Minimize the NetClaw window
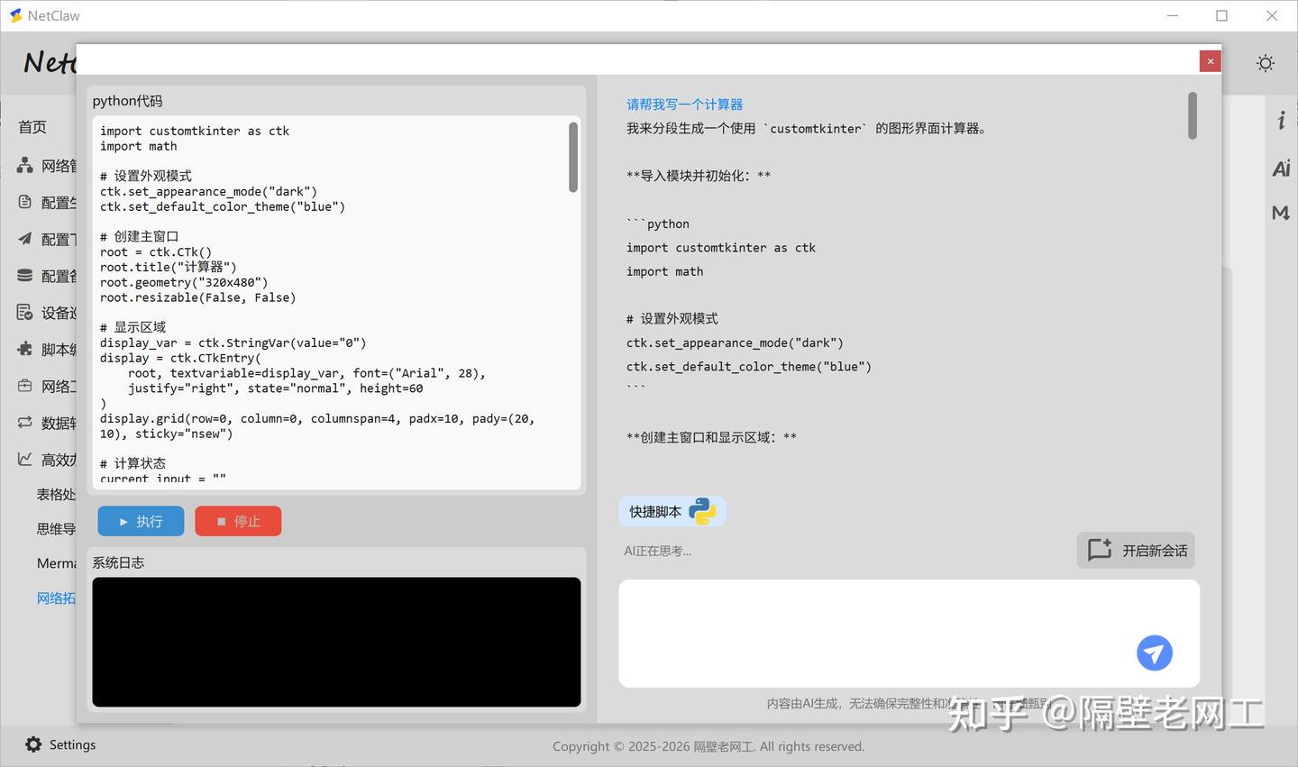Image resolution: width=1298 pixels, height=767 pixels. click(x=1173, y=15)
